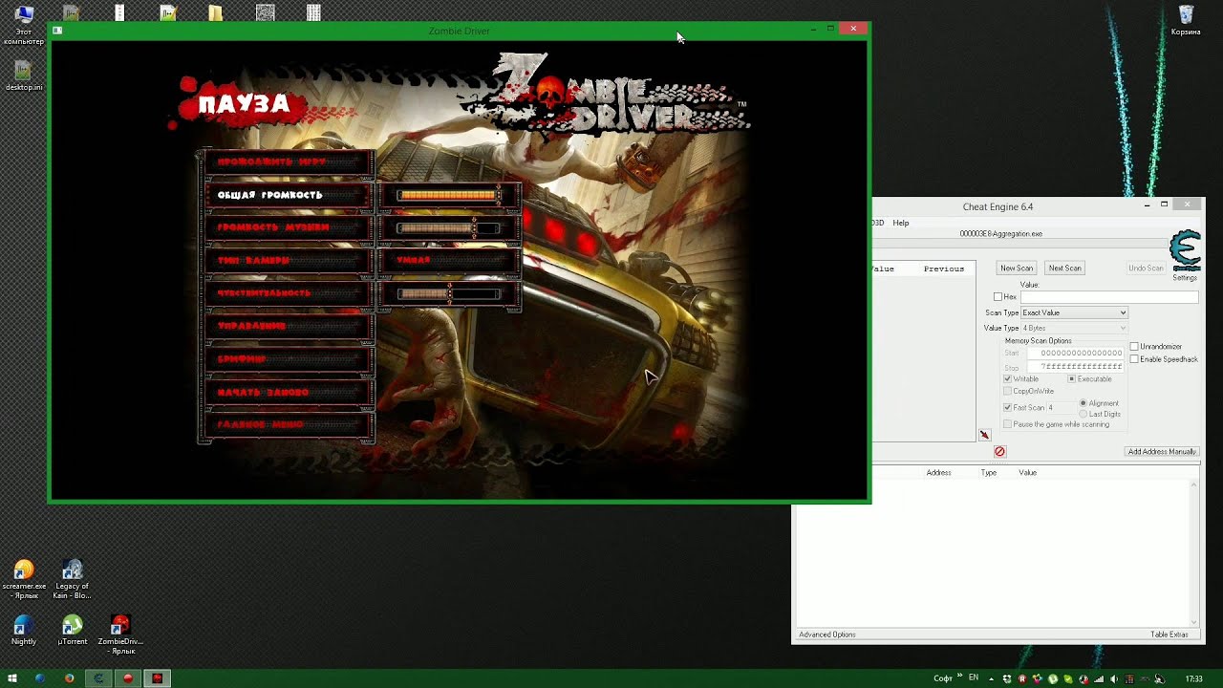Open Table Extras in Cheat Engine
Screen dimensions: 1223x688
tap(1169, 634)
